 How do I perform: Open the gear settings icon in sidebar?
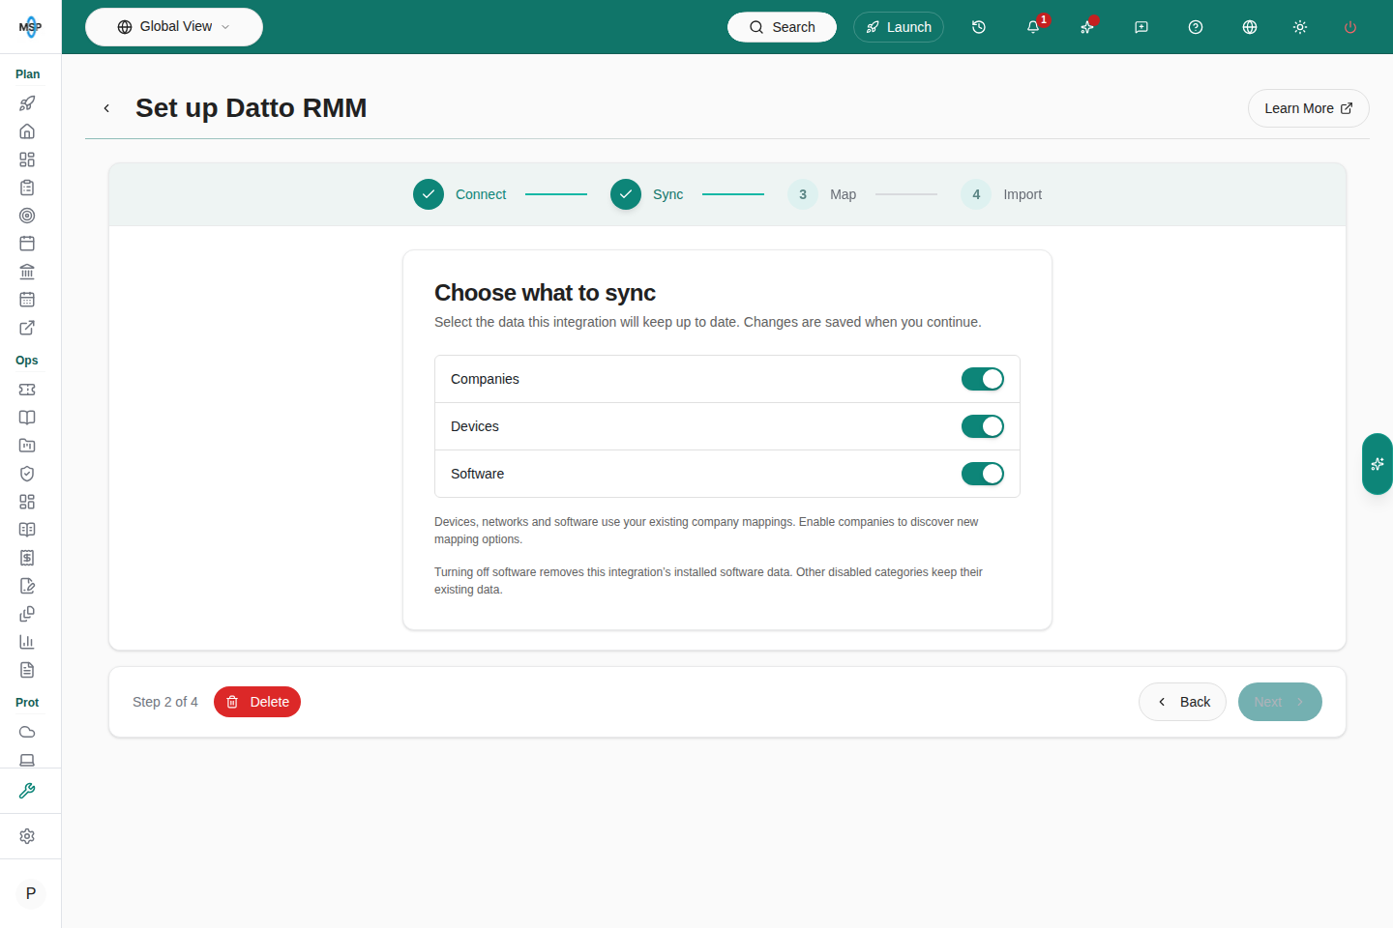[x=27, y=836]
